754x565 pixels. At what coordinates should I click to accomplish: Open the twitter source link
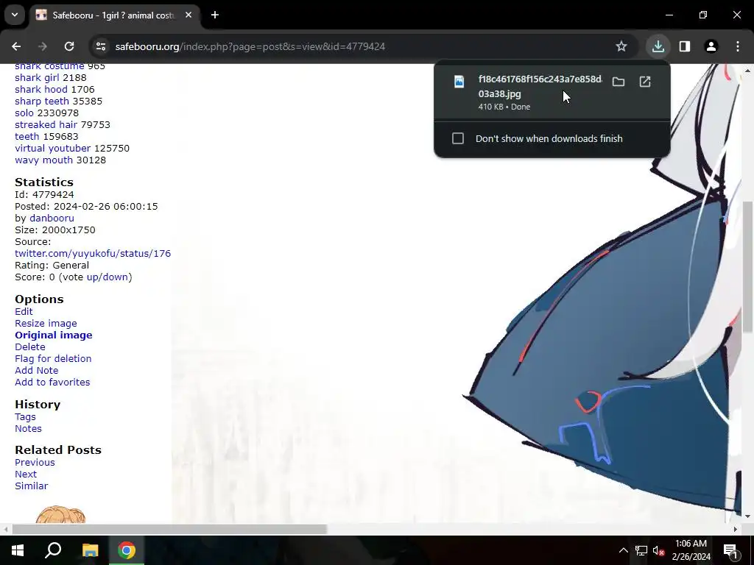(93, 254)
